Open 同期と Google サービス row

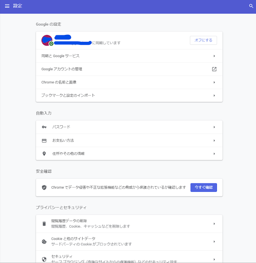tap(129, 56)
